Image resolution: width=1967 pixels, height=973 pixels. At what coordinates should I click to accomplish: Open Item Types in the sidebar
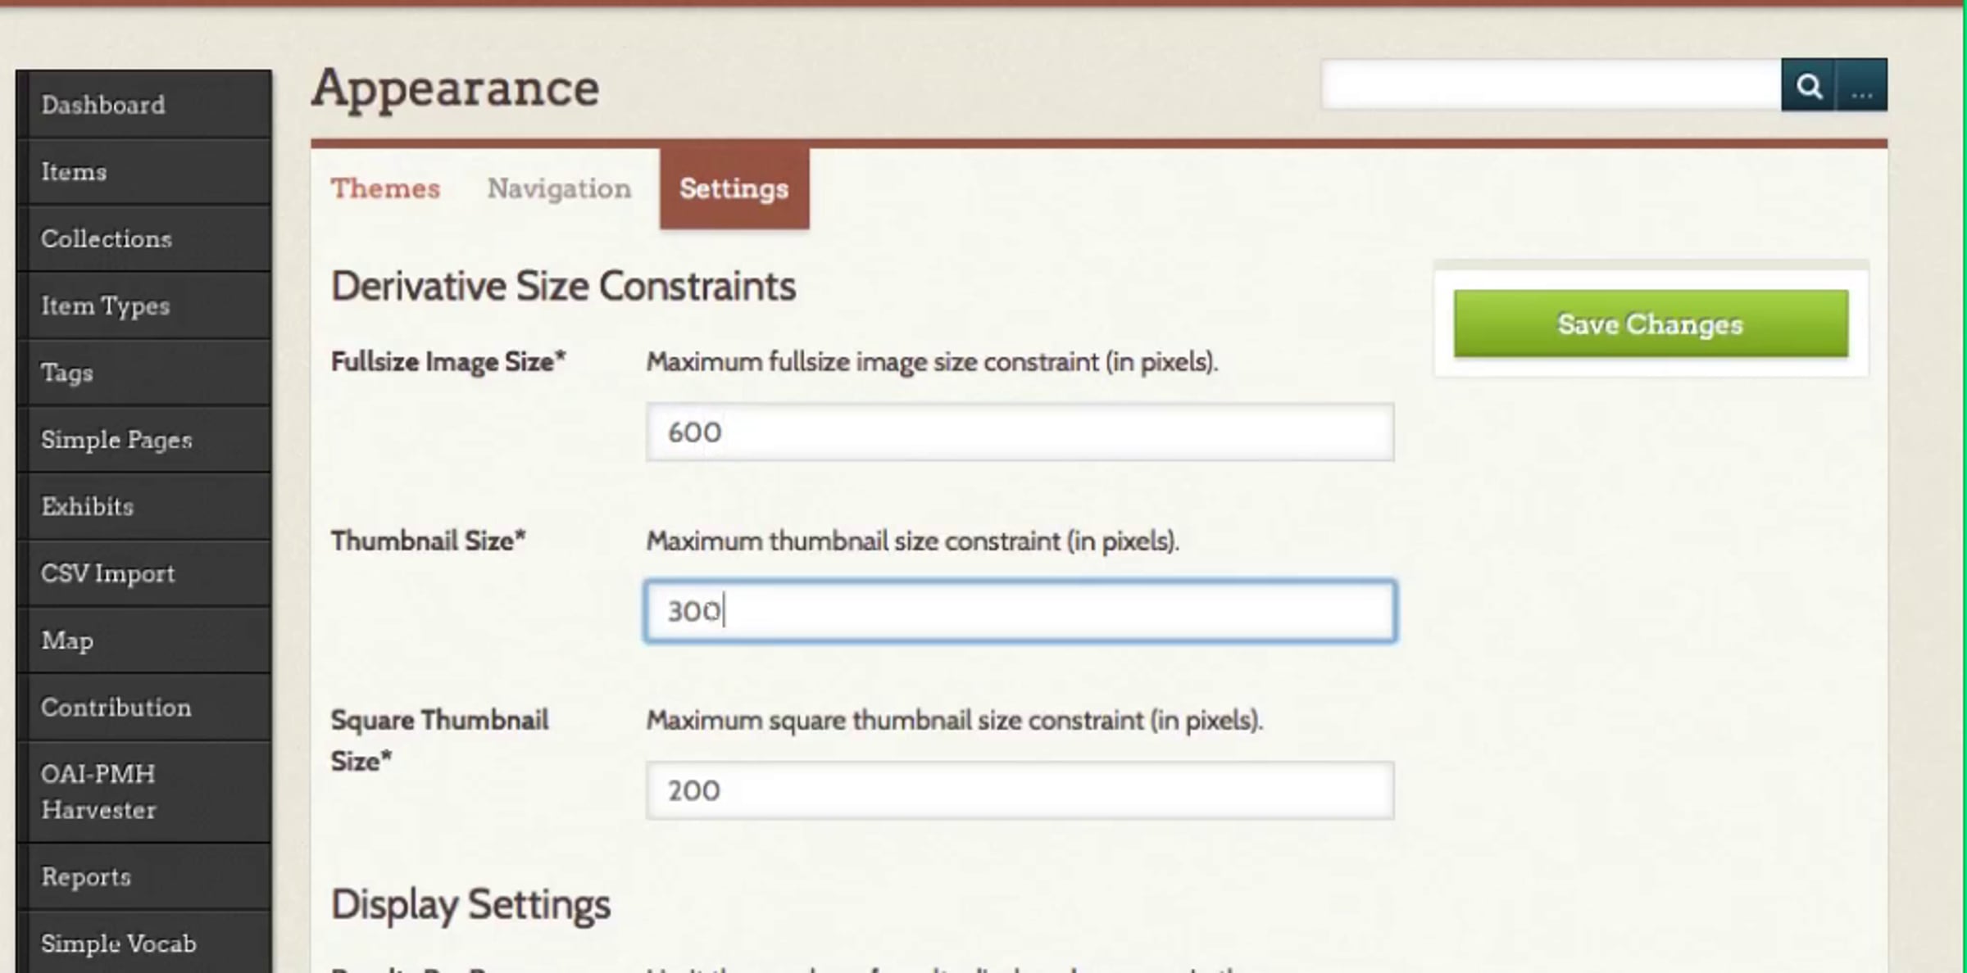click(x=144, y=305)
